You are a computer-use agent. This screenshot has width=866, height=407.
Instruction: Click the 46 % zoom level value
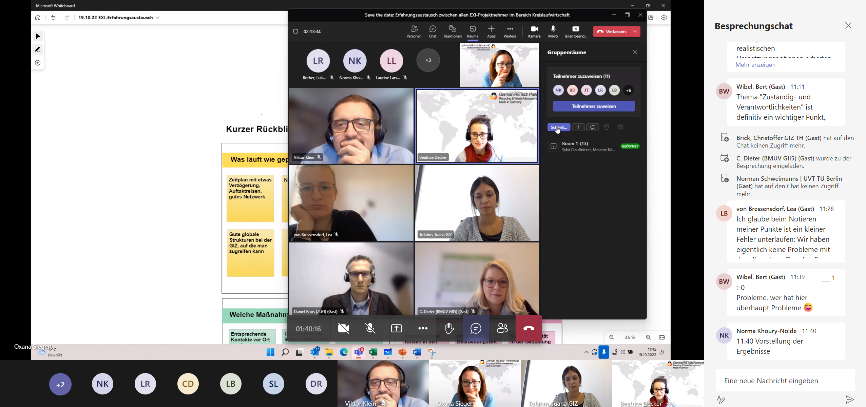(630, 337)
